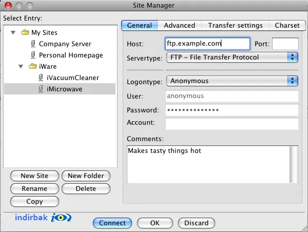
Task: Select the iWare folder label
Action: 48,67
